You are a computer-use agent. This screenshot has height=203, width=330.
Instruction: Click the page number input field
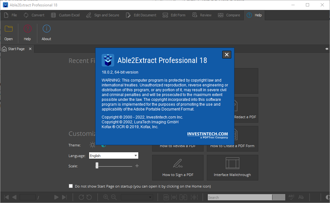(x=28, y=197)
